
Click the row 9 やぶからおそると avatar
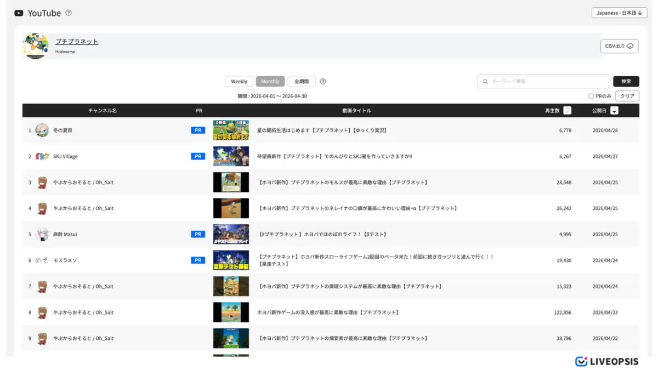pyautogui.click(x=42, y=338)
